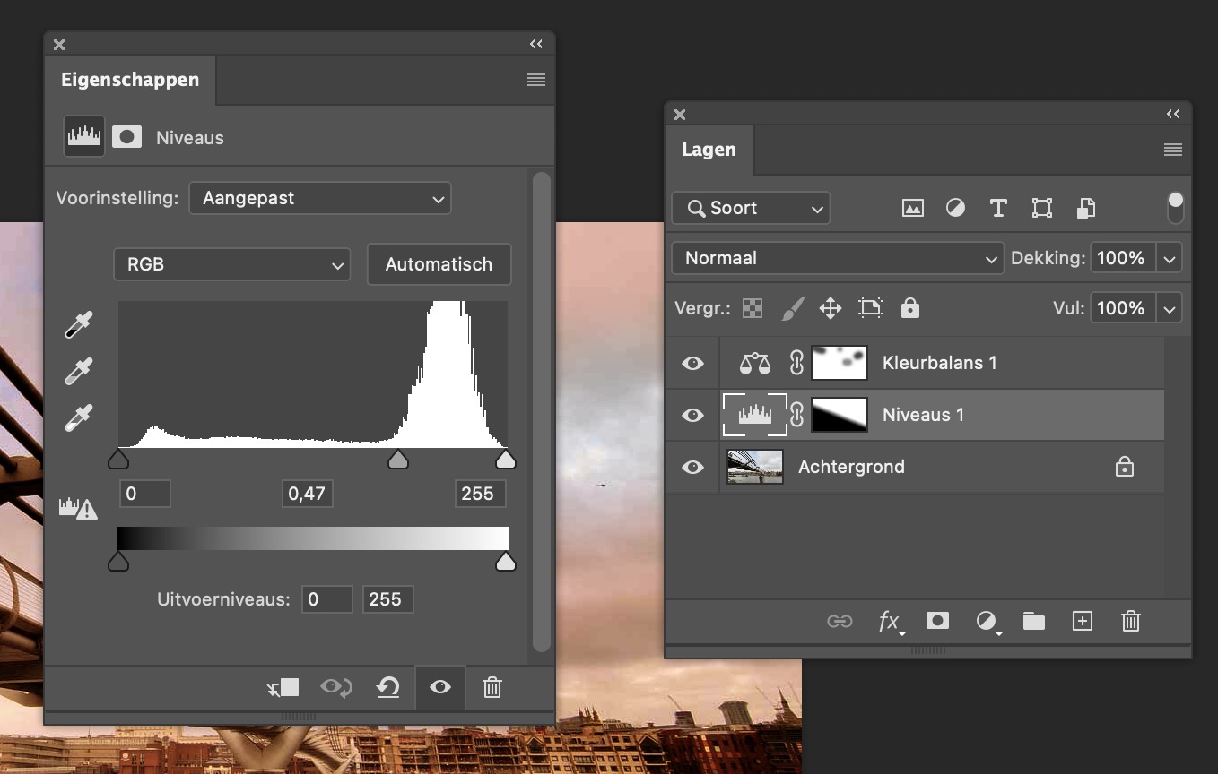Click the Automatisch button

[439, 264]
